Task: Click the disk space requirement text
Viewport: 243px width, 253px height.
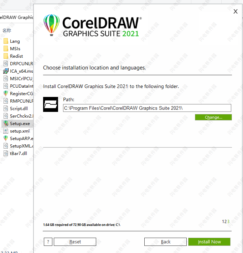Action: coord(82,224)
